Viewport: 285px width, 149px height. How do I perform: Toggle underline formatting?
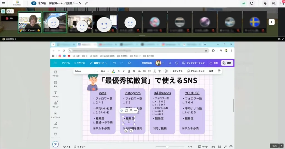129,71
